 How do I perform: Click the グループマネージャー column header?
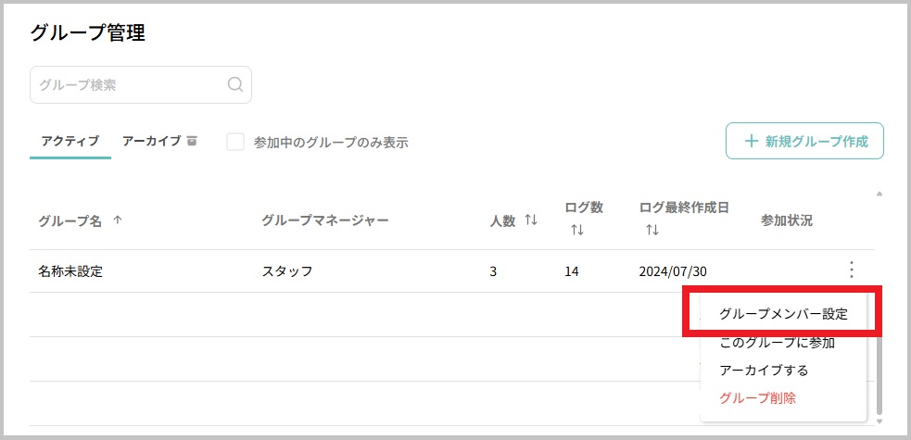324,220
